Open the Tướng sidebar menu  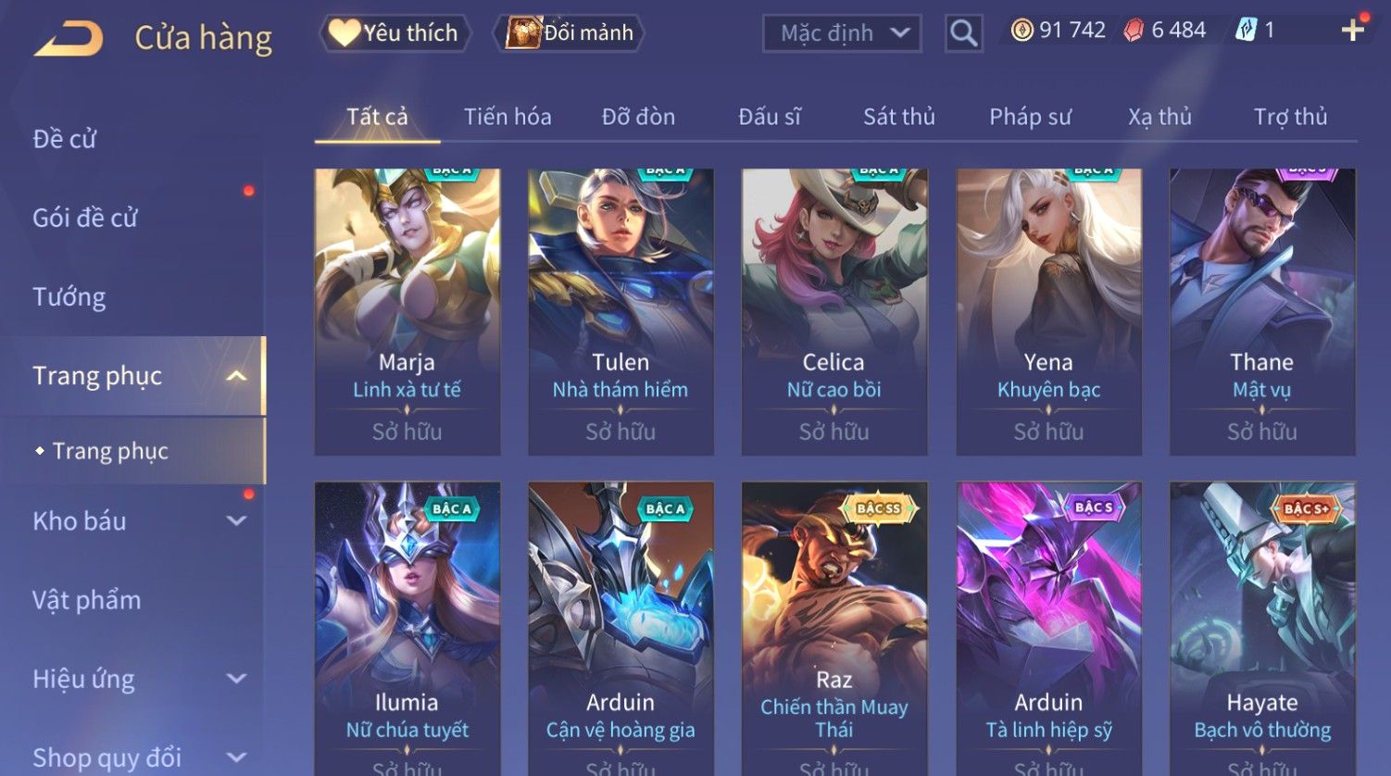pos(69,297)
